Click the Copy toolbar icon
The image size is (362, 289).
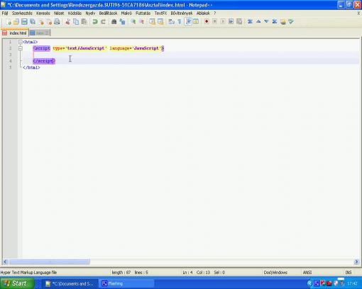point(76,22)
